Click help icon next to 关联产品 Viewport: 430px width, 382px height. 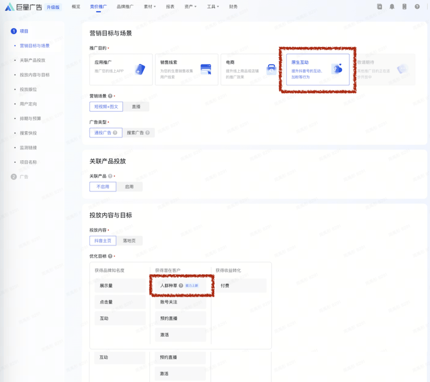coord(110,176)
